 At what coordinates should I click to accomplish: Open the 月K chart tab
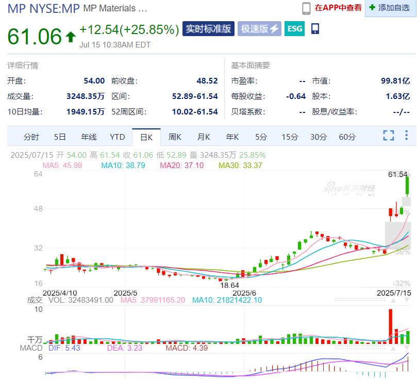tap(204, 137)
